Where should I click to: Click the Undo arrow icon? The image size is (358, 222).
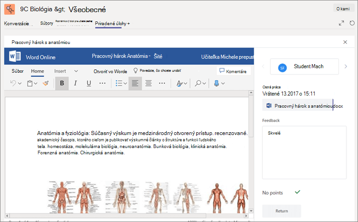pos(13,83)
